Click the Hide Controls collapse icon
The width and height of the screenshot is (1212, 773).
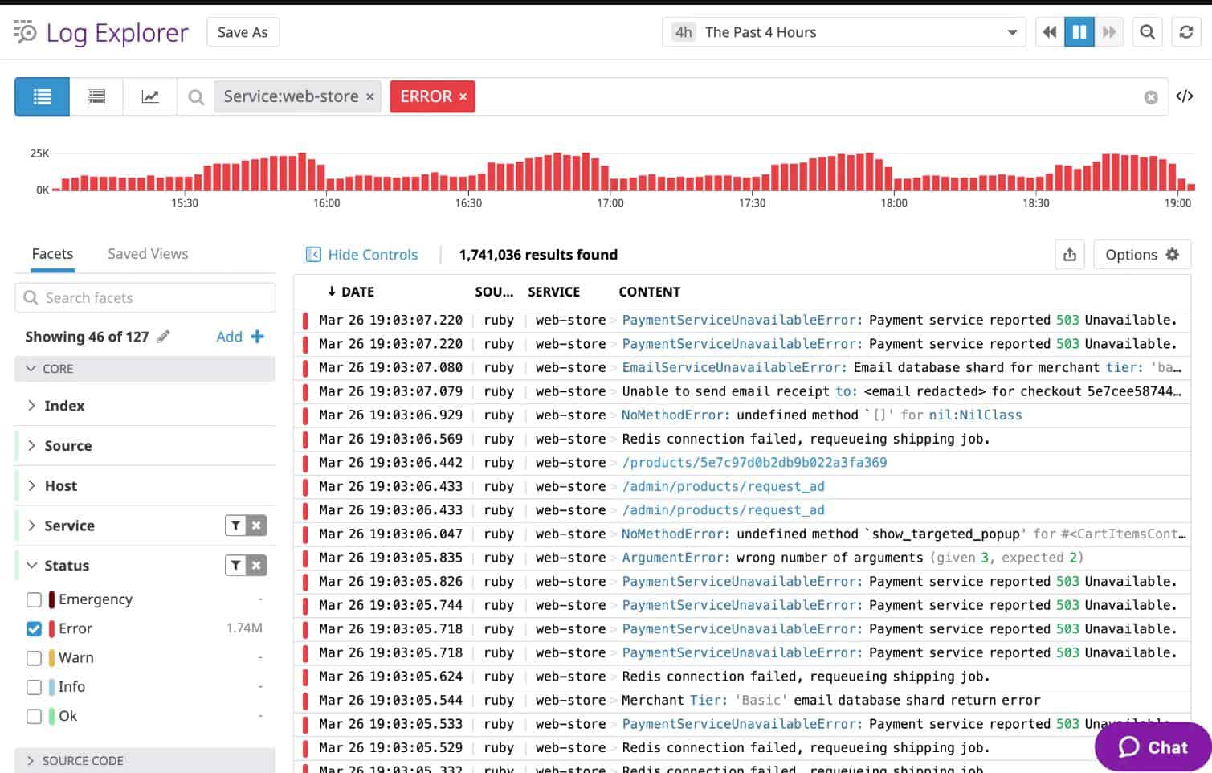313,255
